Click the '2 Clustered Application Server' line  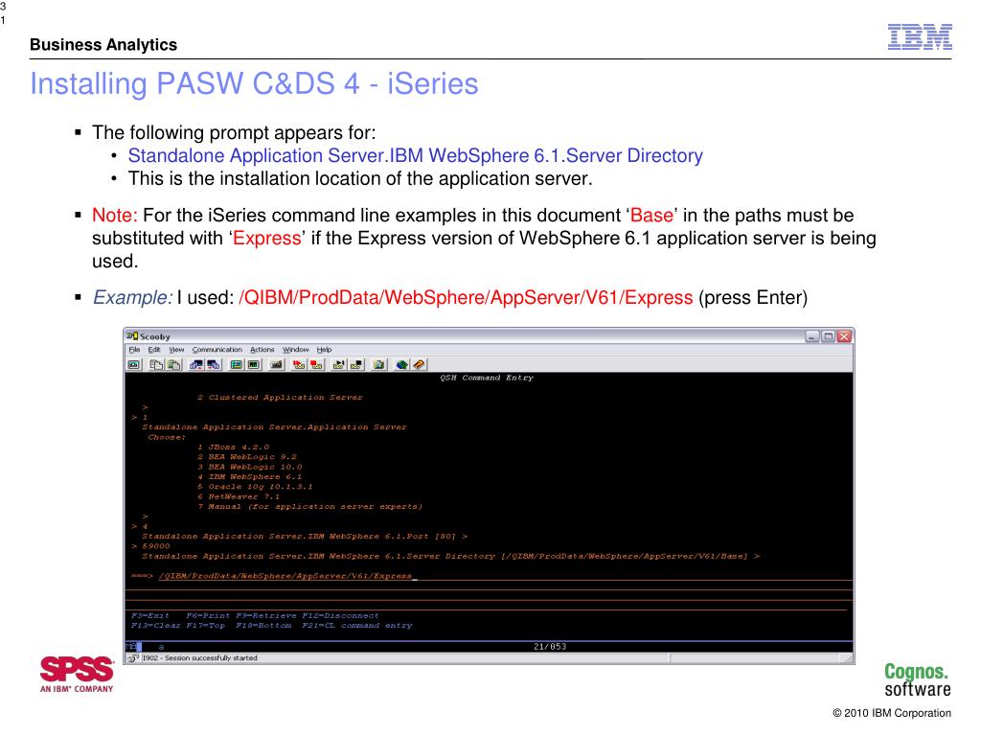pyautogui.click(x=280, y=398)
